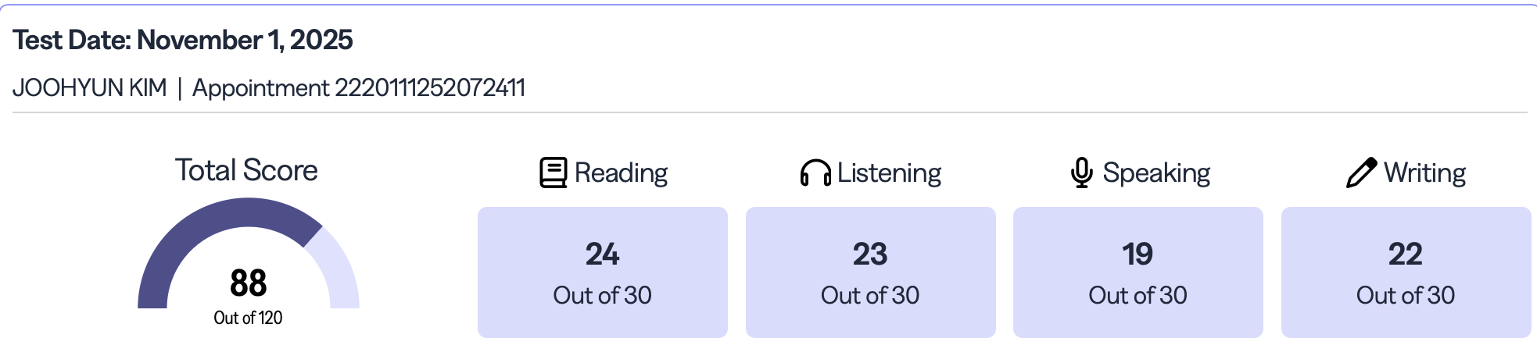The width and height of the screenshot is (1537, 363).
Task: Click the total score number 88
Action: 248,283
